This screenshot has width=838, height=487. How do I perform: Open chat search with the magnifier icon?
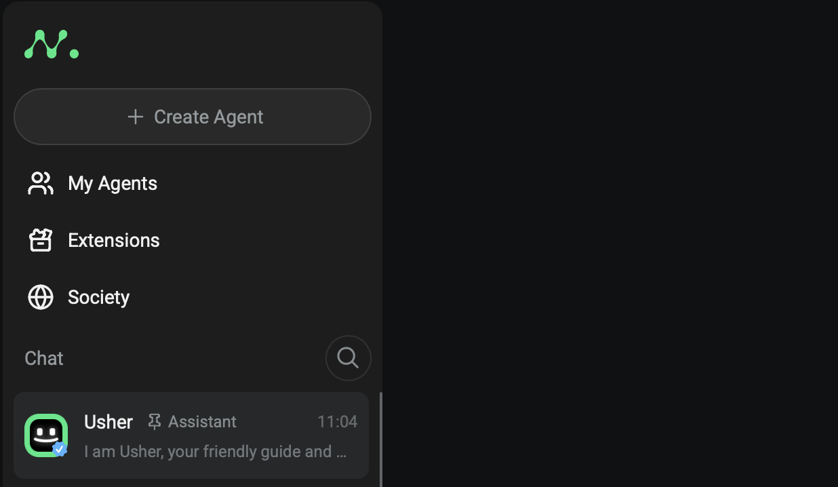coord(348,357)
